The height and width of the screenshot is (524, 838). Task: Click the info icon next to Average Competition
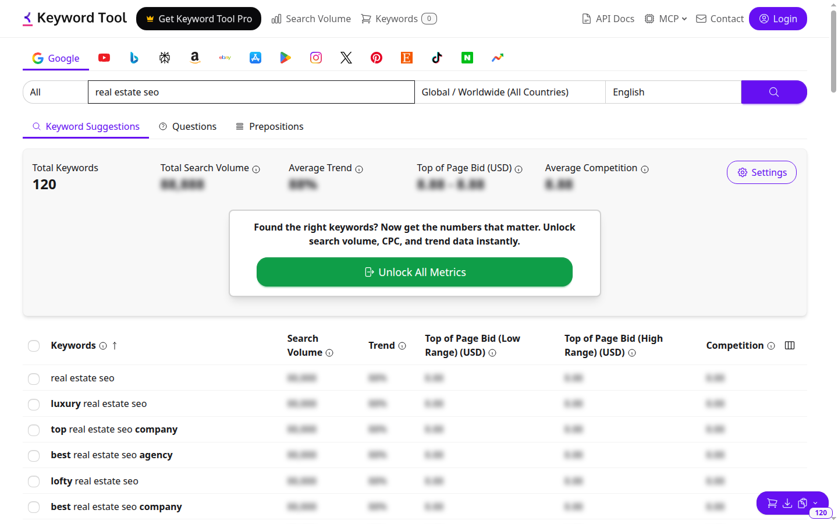click(x=645, y=169)
